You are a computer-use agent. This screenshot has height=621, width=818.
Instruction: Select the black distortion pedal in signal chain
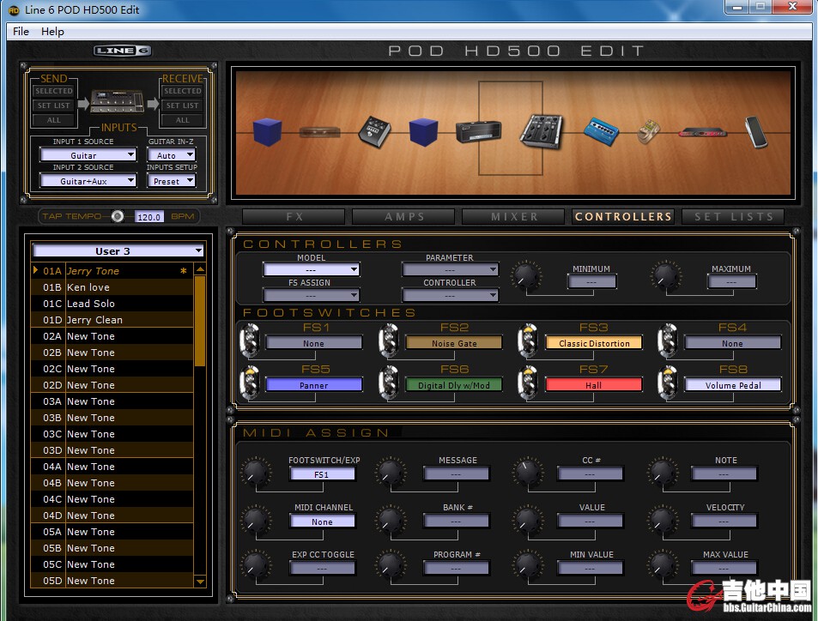pos(374,131)
